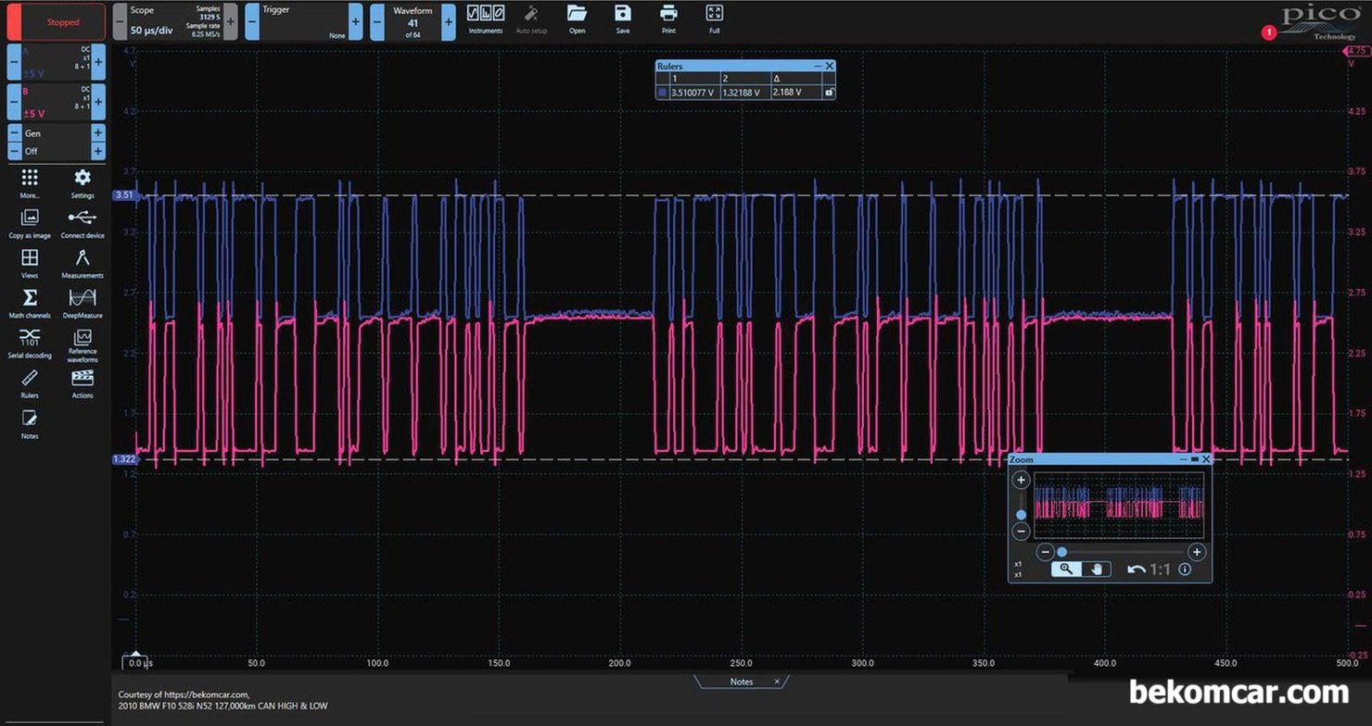Open the Notes tab at bottom
1372x726 pixels.
pos(742,682)
